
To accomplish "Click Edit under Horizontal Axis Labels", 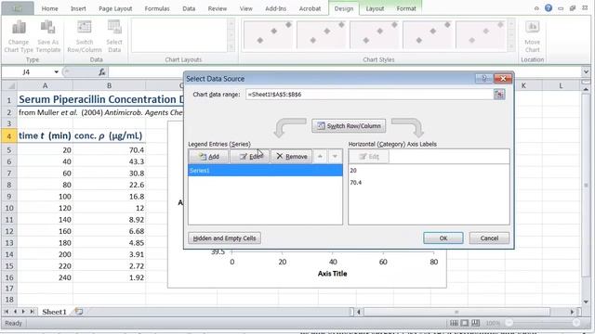I will 369,157.
